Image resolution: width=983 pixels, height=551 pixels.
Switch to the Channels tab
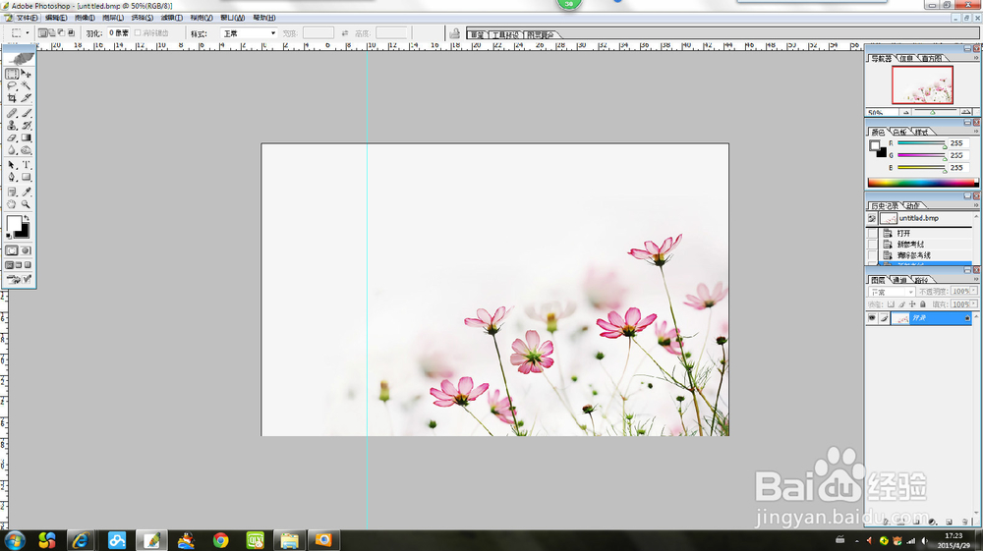(899, 280)
